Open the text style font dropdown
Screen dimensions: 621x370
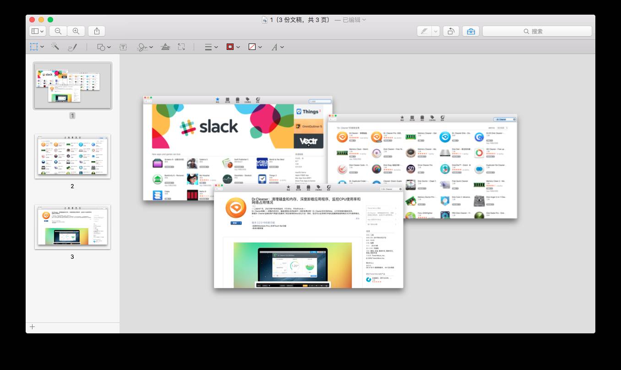click(x=278, y=47)
